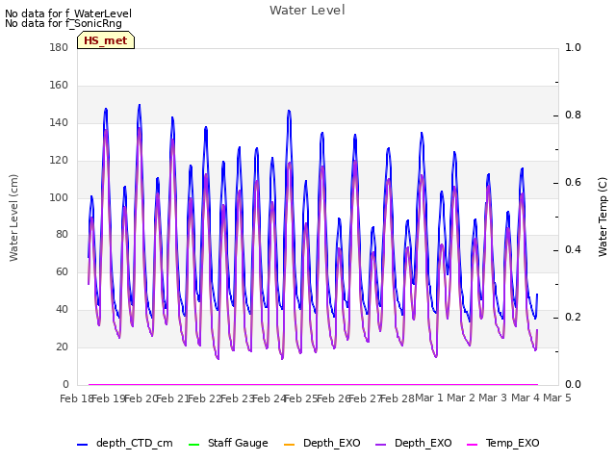This screenshot has width=616, height=462.
Task: Click the Feb 18 x-axis tick label
Action: [x=75, y=398]
